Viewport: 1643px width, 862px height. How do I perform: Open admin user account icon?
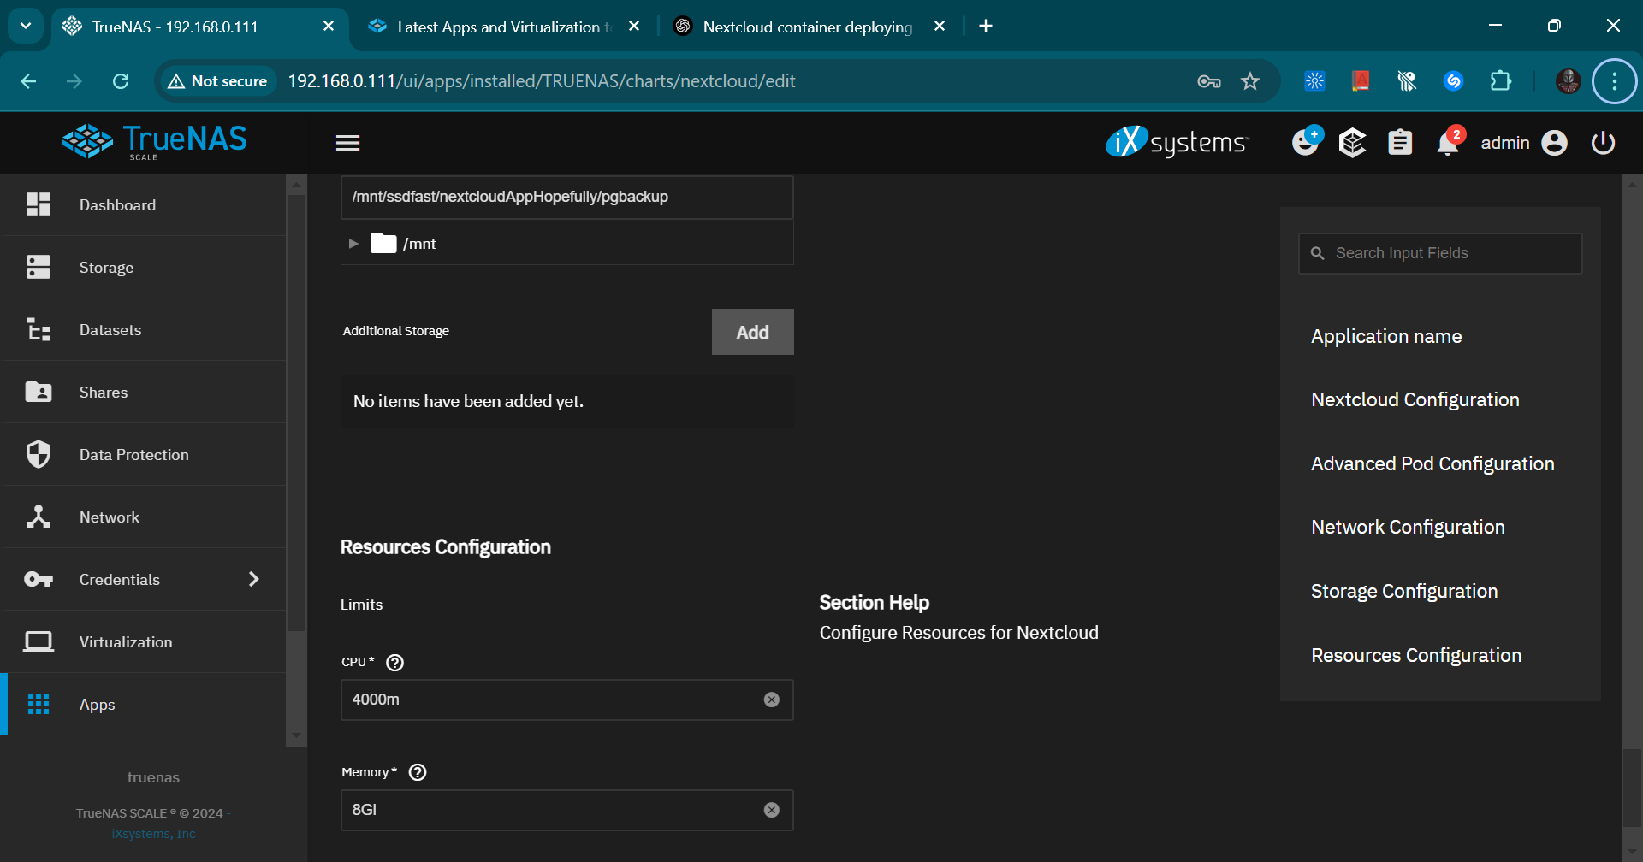1555,143
